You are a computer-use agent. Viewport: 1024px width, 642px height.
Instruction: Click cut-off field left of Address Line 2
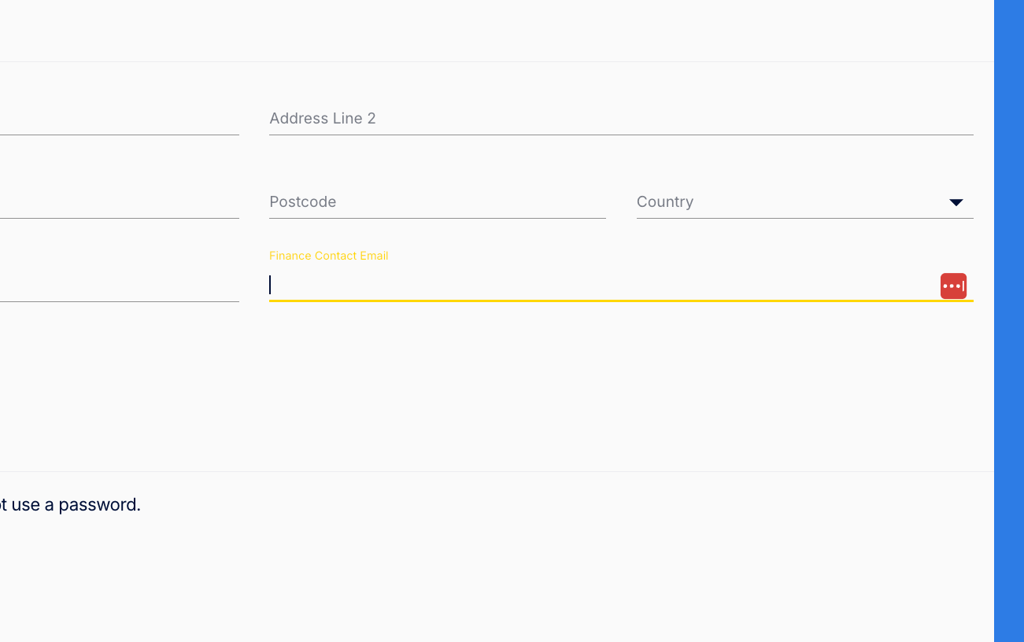pyautogui.click(x=120, y=119)
